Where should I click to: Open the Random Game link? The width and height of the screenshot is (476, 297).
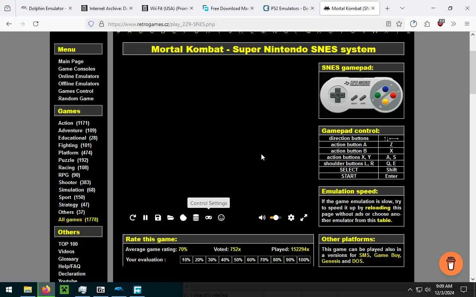point(76,98)
